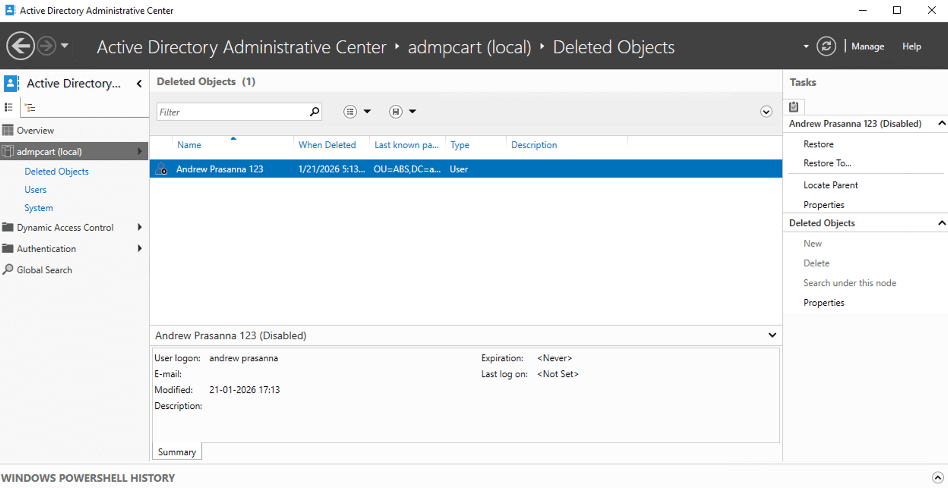Screen dimensions: 948x488
Task: Select Global Search in the sidebar
Action: click(x=44, y=269)
